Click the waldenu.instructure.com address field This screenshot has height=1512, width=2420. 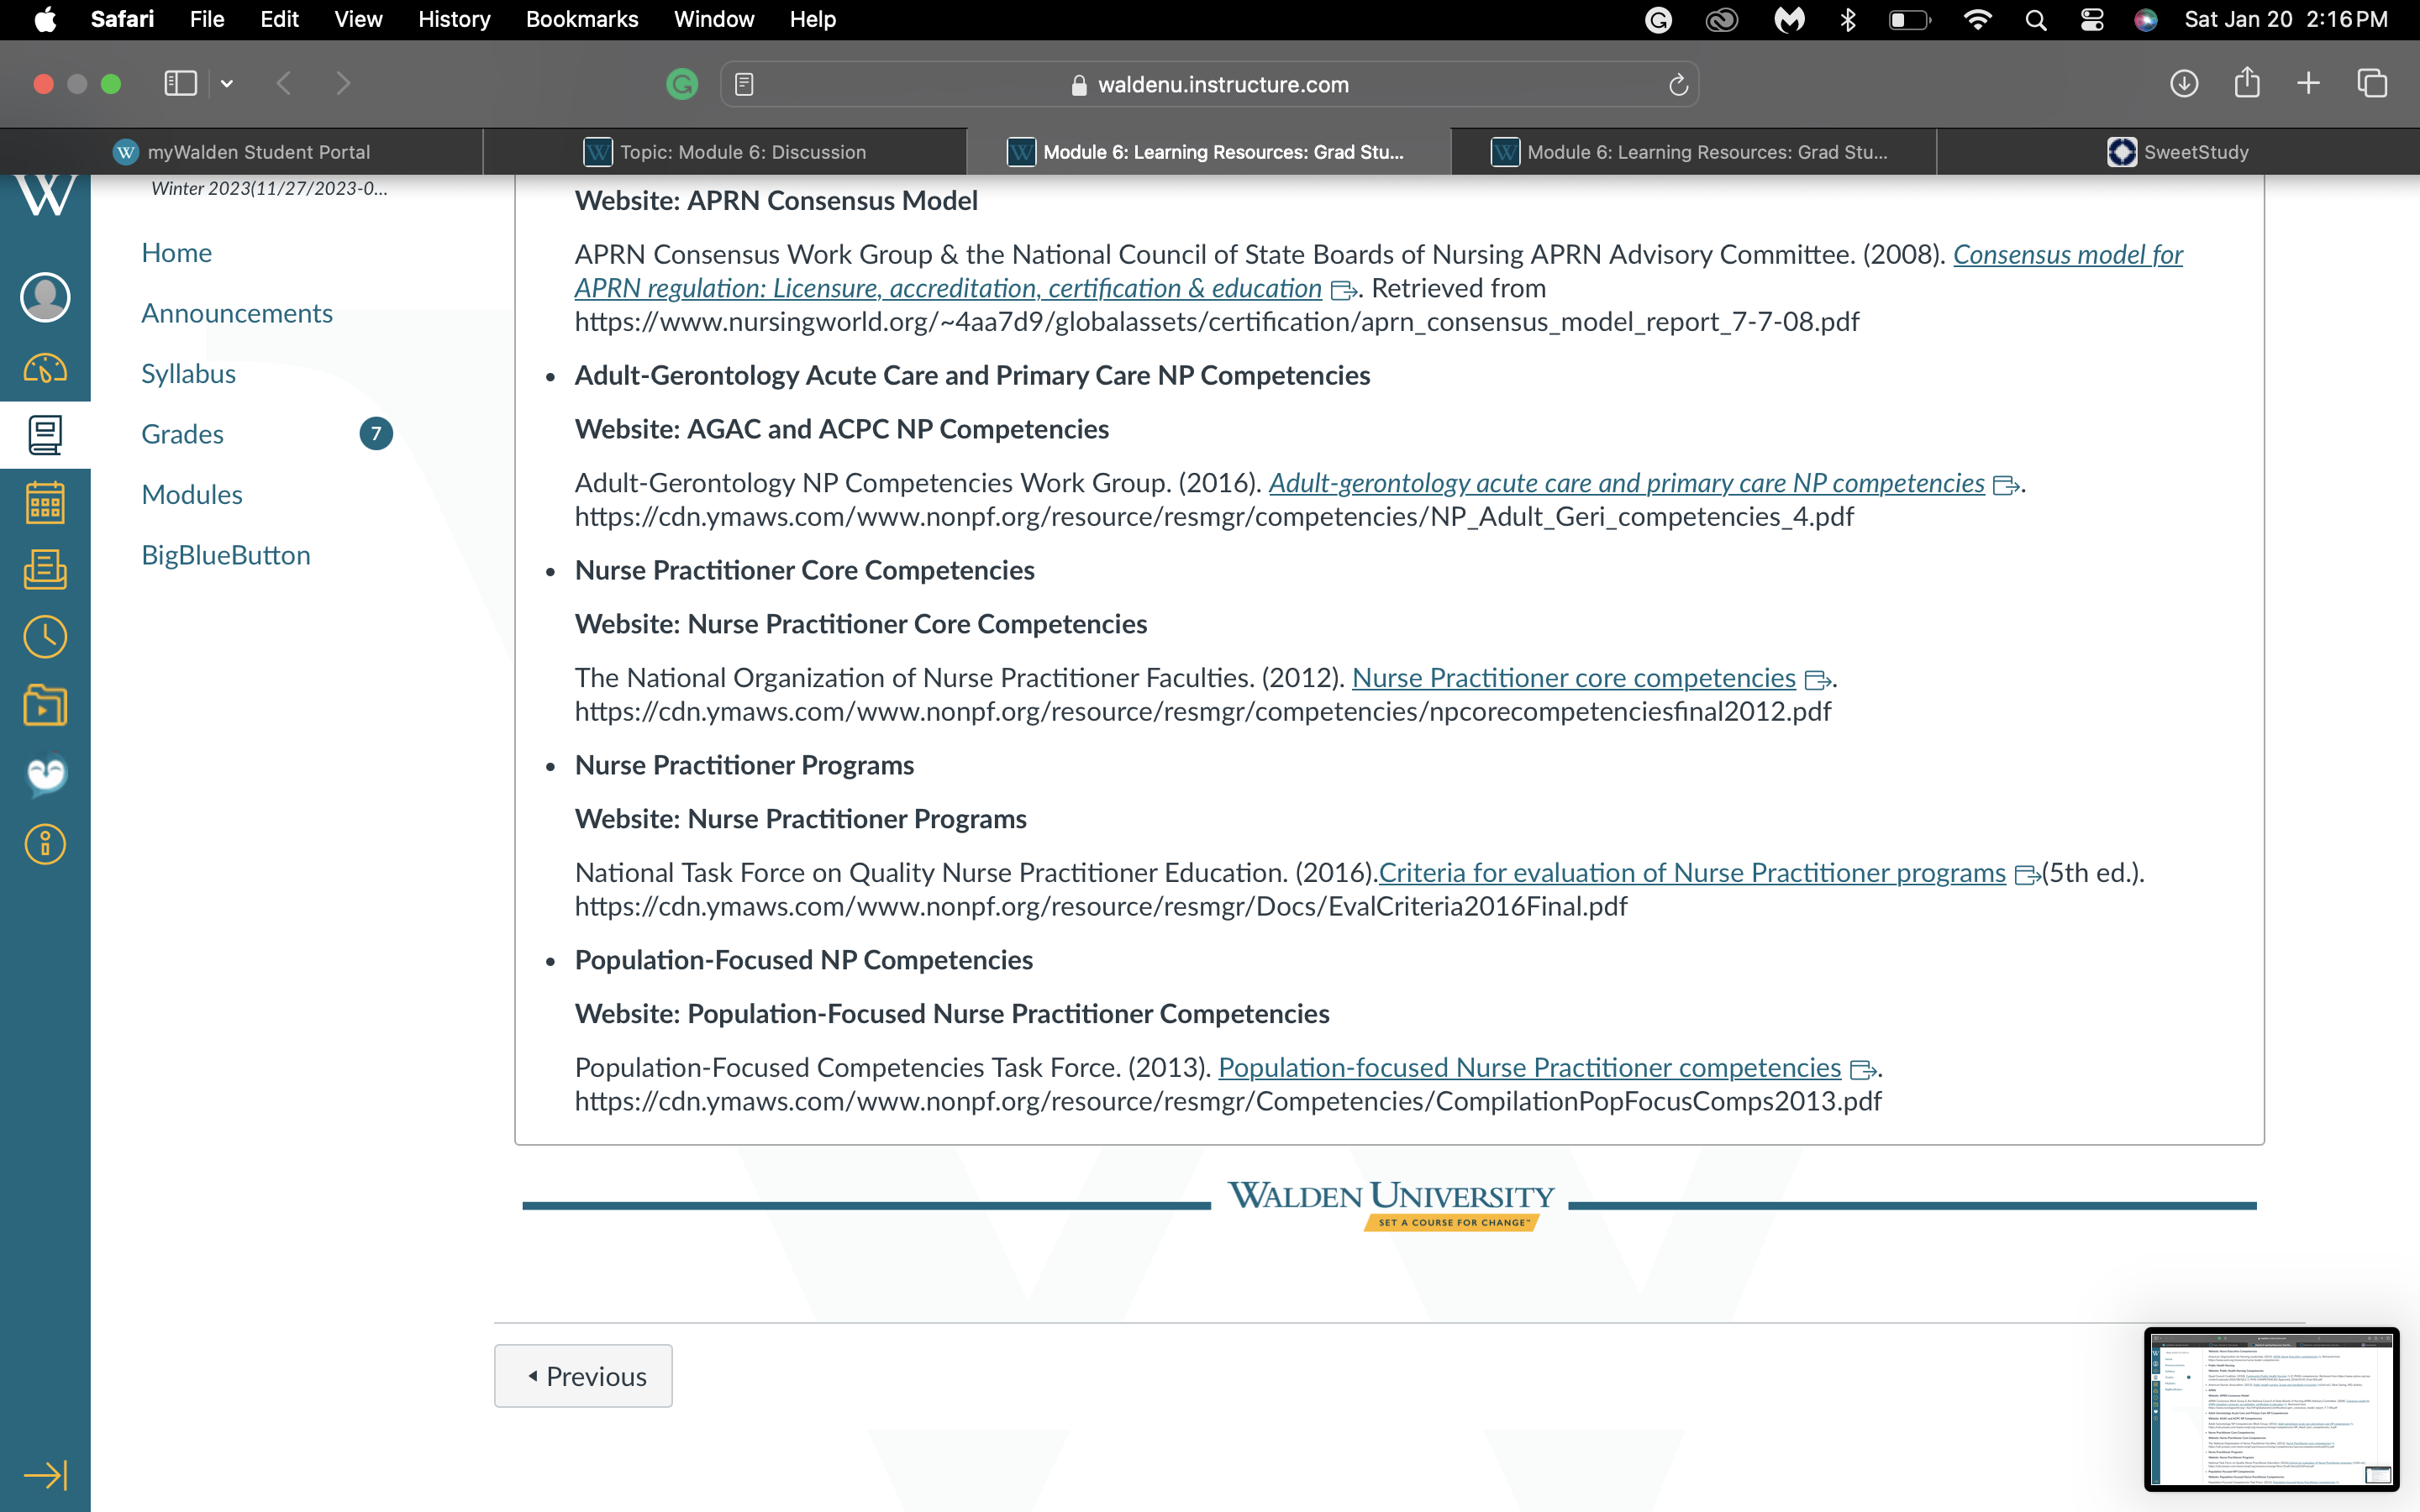click(1210, 85)
